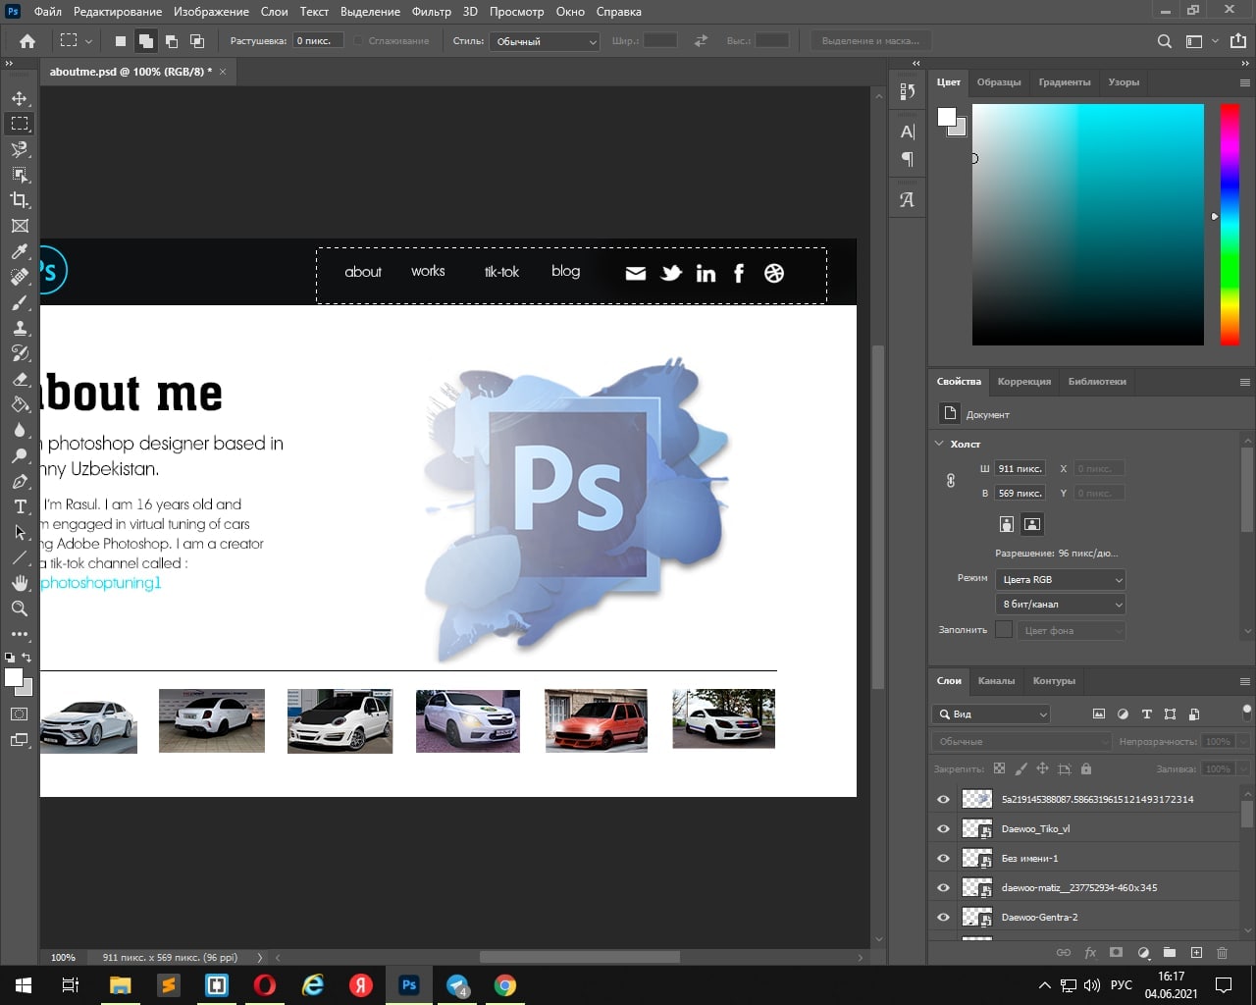
Task: Select the Healing Brush tool
Action: pyautogui.click(x=20, y=277)
